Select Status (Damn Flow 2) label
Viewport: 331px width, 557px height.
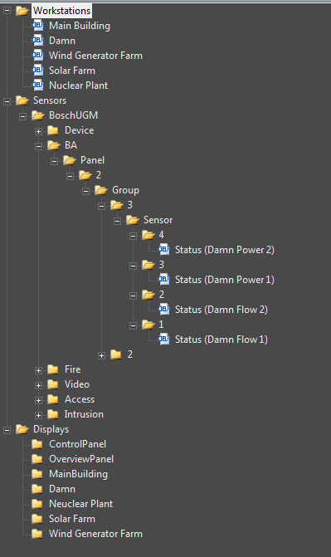tap(221, 310)
